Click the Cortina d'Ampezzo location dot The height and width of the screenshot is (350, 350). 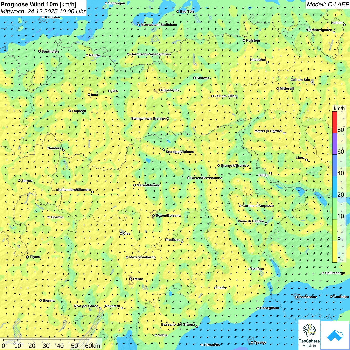tap(240, 206)
